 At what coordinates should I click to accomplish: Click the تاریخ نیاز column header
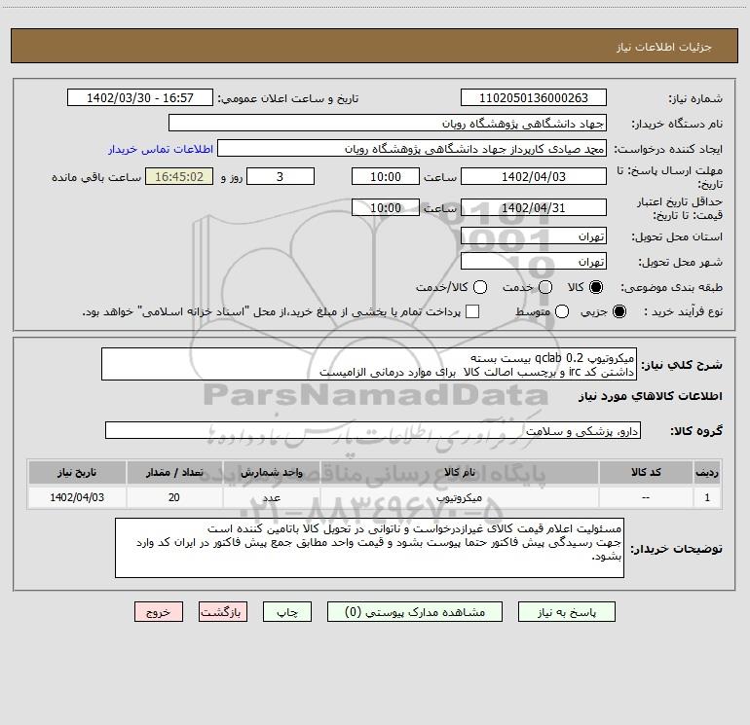[77, 472]
